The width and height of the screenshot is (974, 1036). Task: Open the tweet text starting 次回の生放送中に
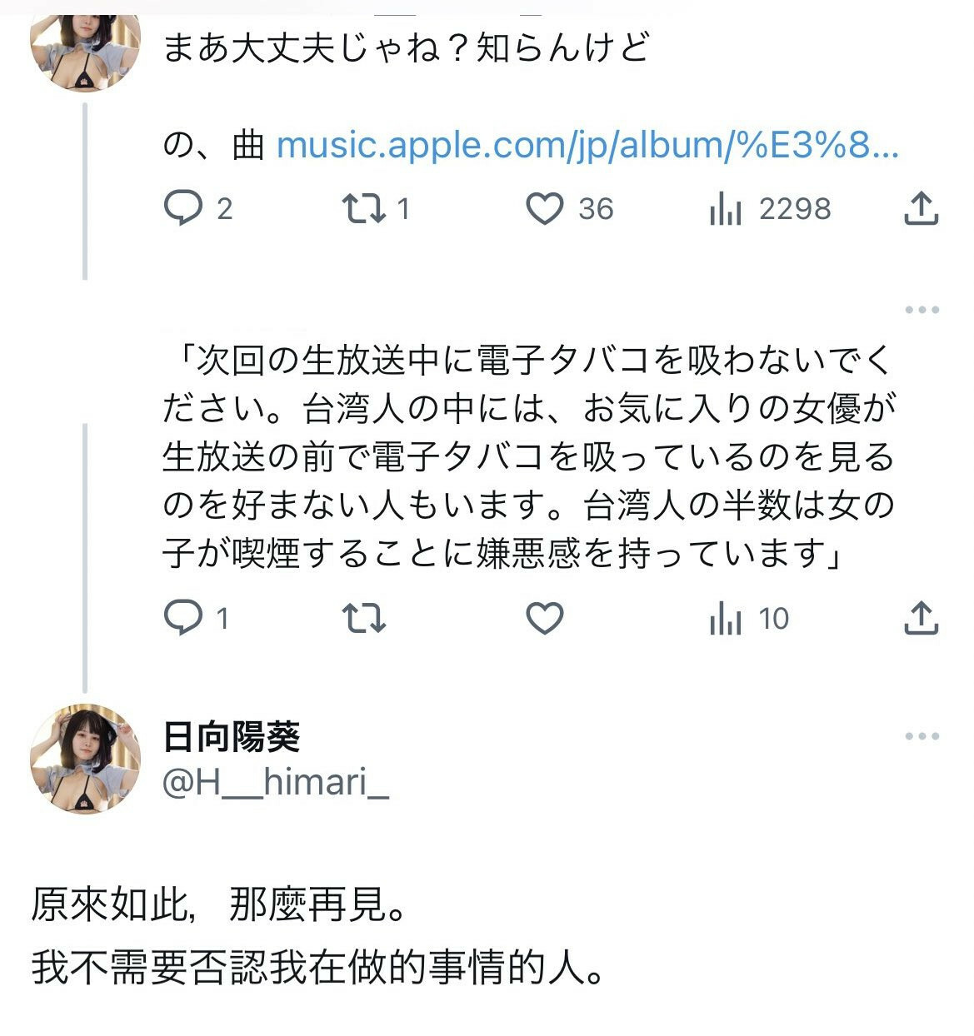tap(527, 456)
